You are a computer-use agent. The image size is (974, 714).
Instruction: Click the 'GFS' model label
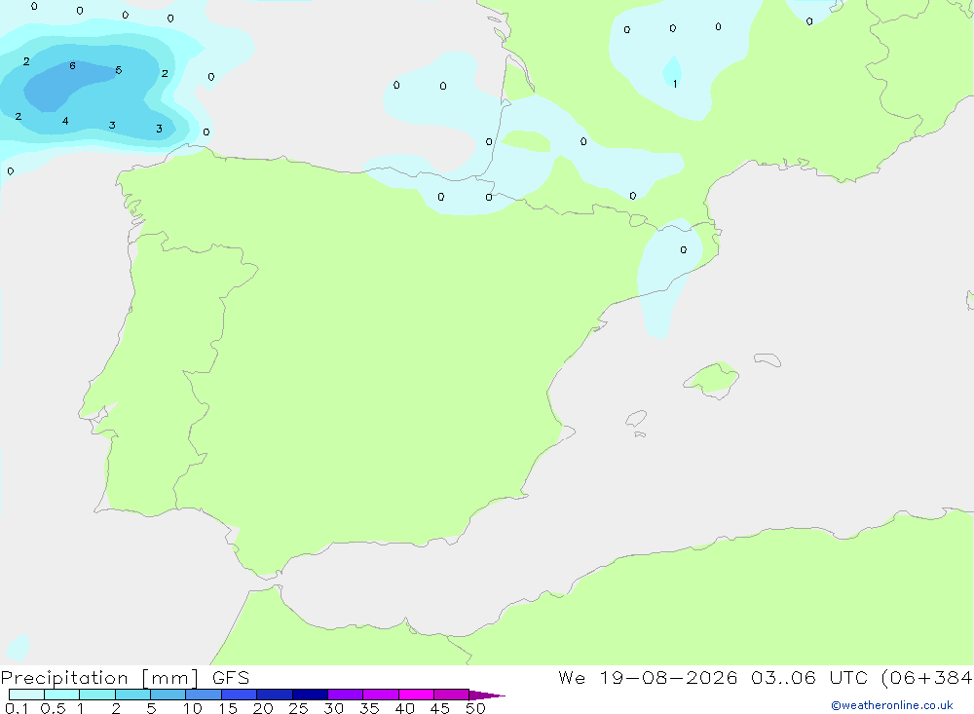(231, 677)
